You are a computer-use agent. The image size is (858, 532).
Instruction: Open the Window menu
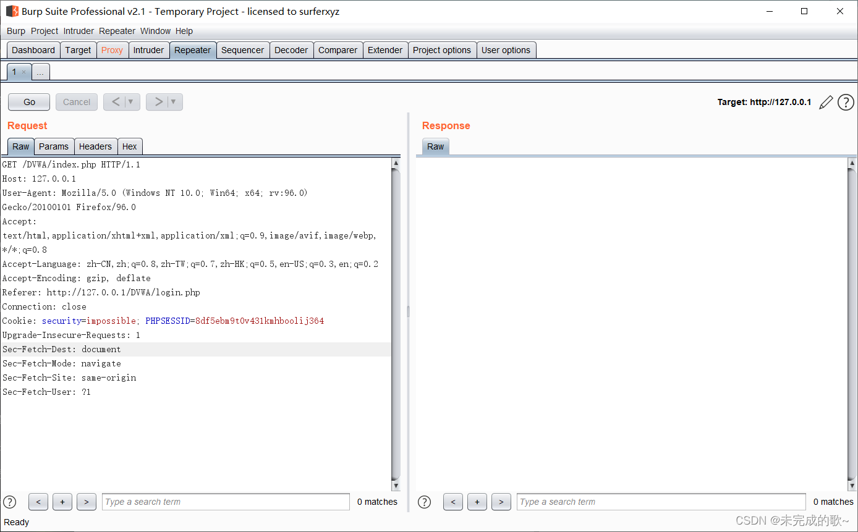(x=155, y=31)
